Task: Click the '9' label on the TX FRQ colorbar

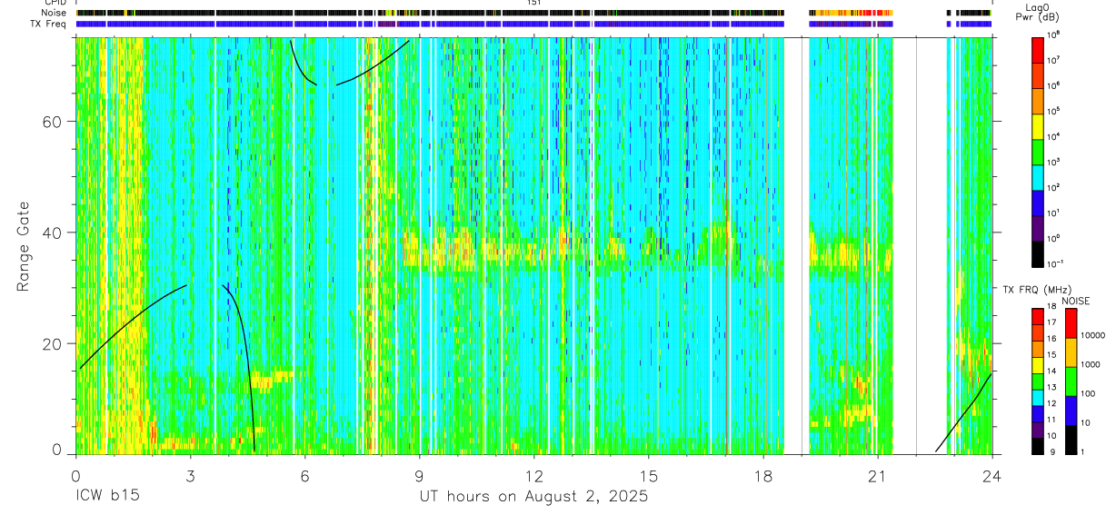Action: (1051, 452)
